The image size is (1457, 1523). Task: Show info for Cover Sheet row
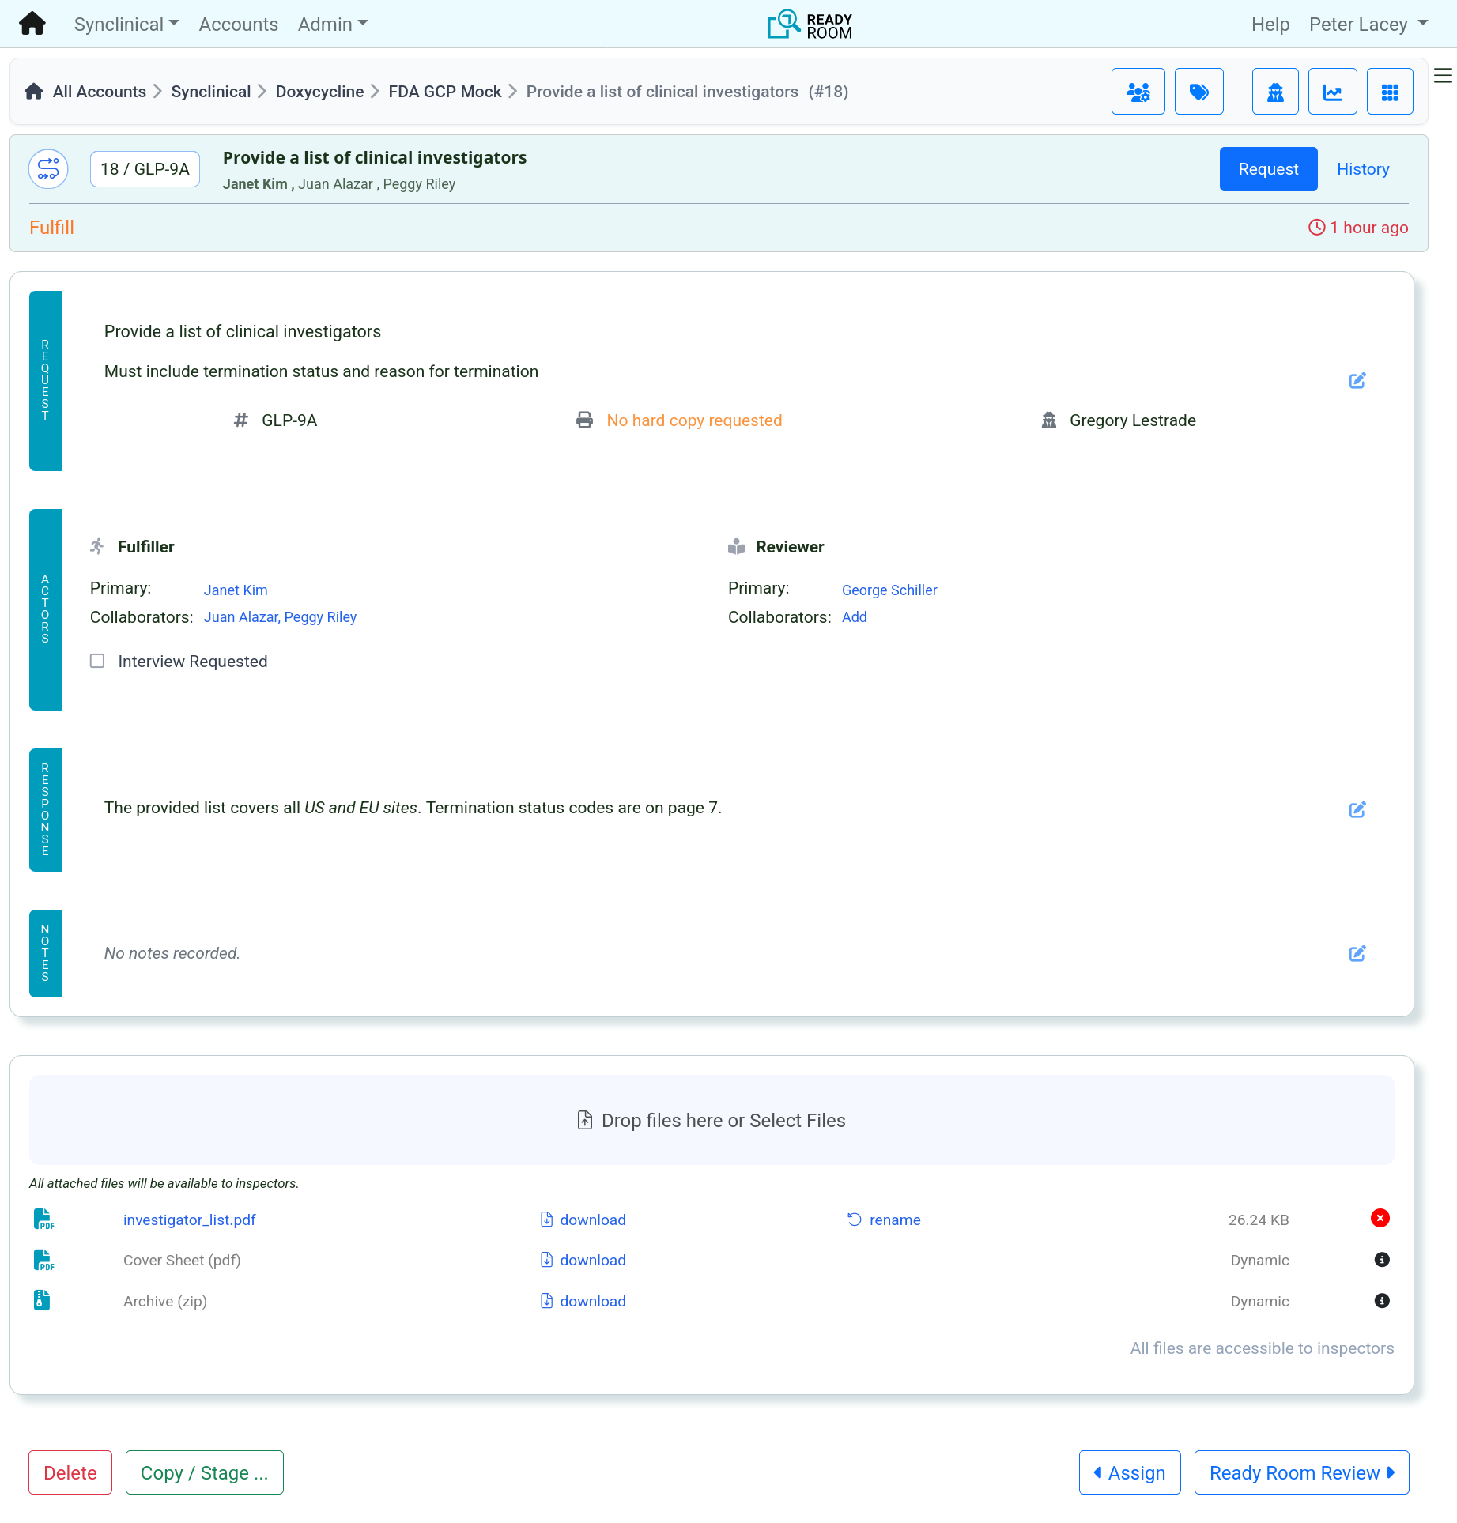click(x=1382, y=1260)
